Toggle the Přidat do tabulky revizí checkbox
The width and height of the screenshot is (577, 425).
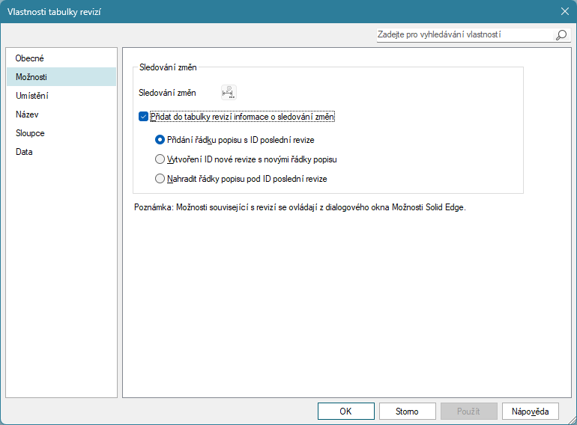tap(144, 117)
